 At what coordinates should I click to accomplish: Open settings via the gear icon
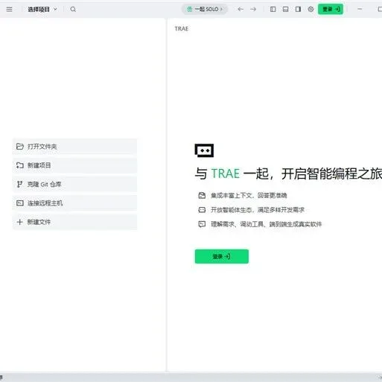pyautogui.click(x=311, y=10)
